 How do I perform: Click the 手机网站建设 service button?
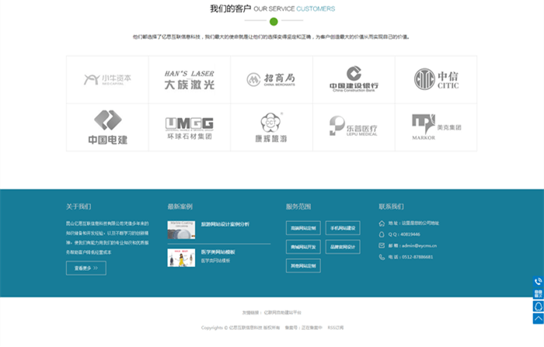point(343,227)
